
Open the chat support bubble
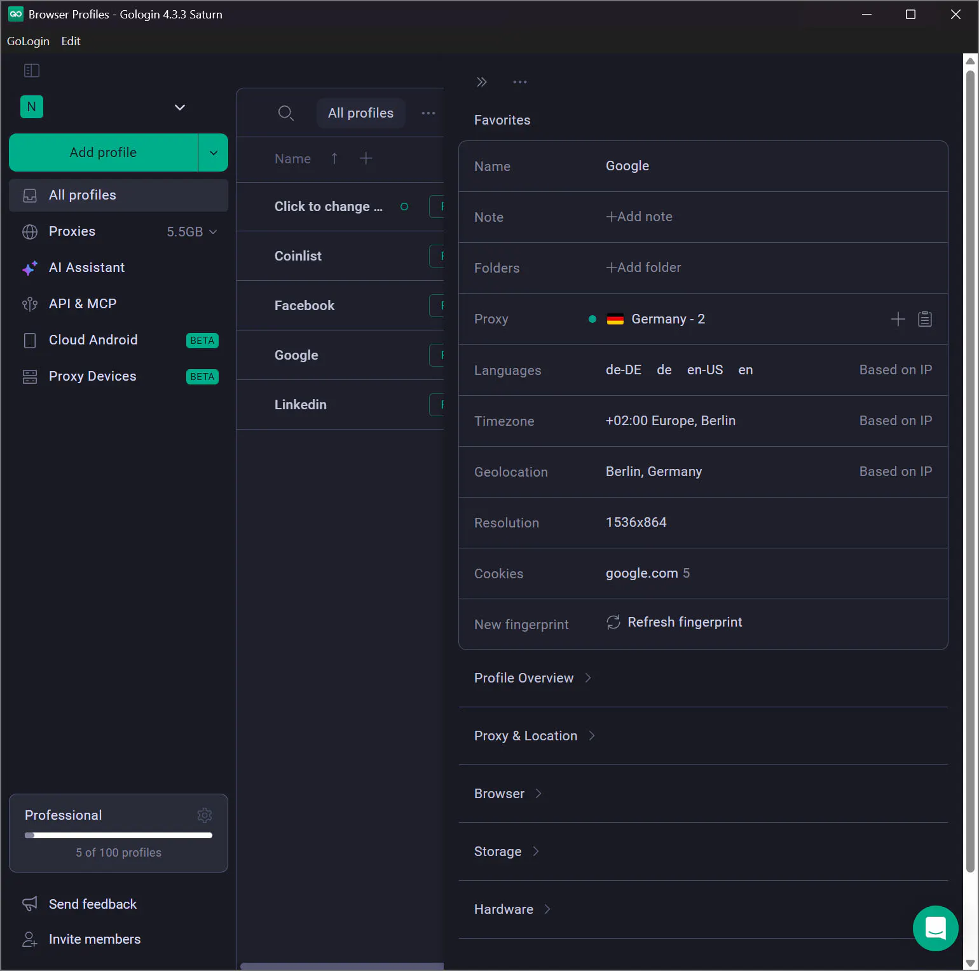coord(935,928)
